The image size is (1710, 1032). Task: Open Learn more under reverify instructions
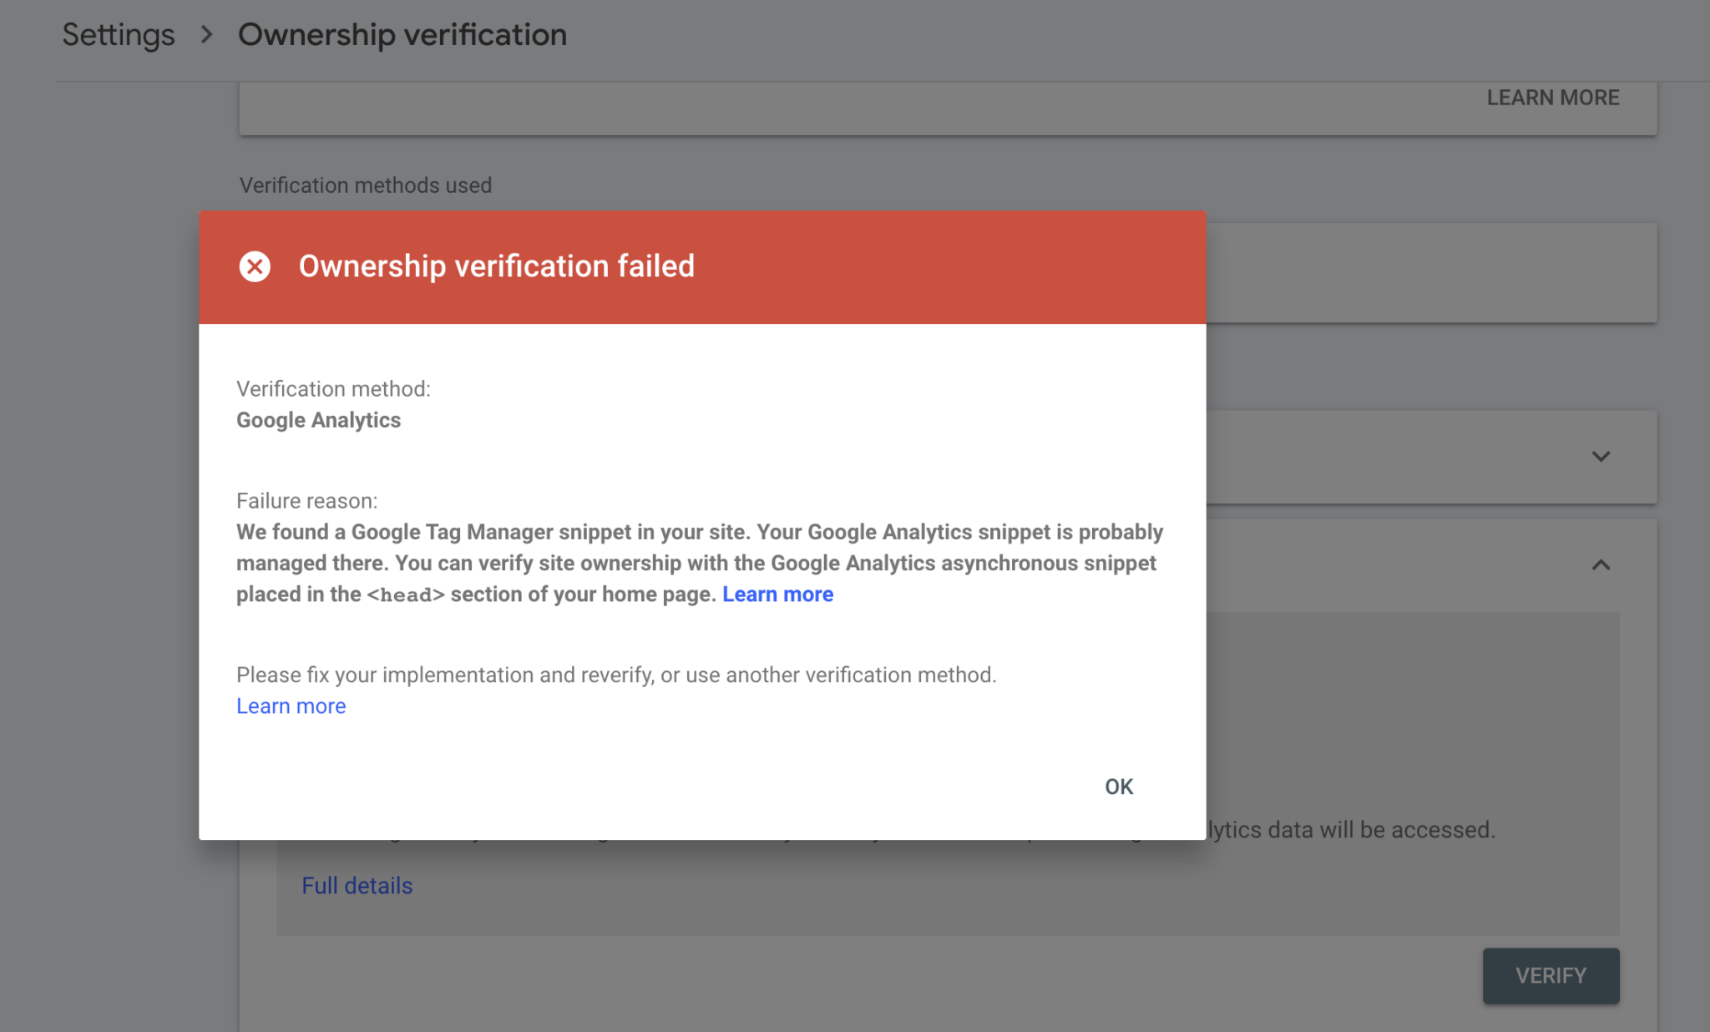291,706
